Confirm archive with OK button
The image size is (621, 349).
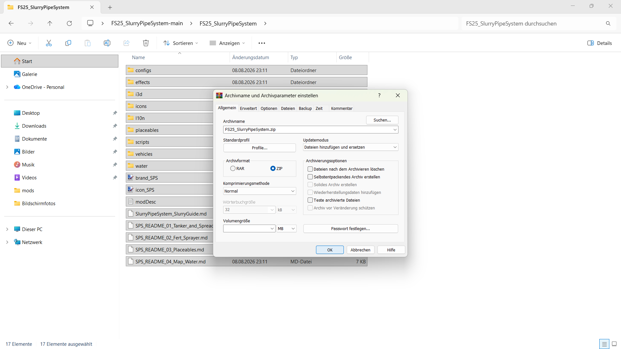click(x=330, y=250)
